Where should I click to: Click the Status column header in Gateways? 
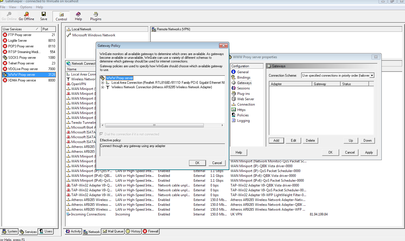tap(354, 84)
